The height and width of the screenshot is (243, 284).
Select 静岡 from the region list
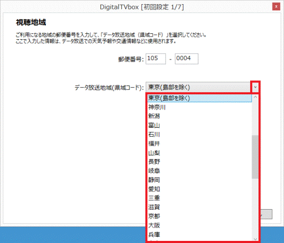pos(199,180)
